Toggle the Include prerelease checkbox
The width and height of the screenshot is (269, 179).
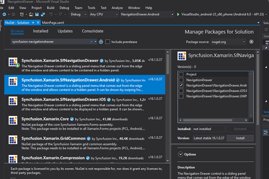[x=107, y=42]
